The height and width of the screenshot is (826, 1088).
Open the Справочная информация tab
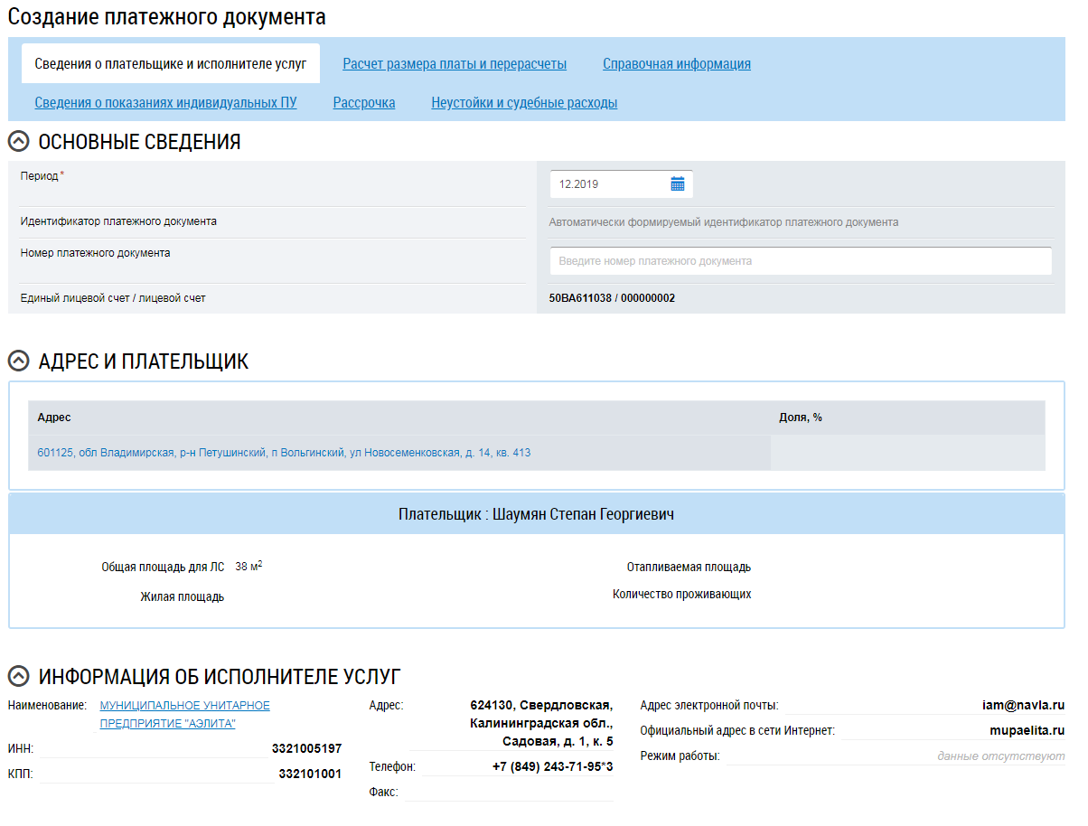pos(677,64)
